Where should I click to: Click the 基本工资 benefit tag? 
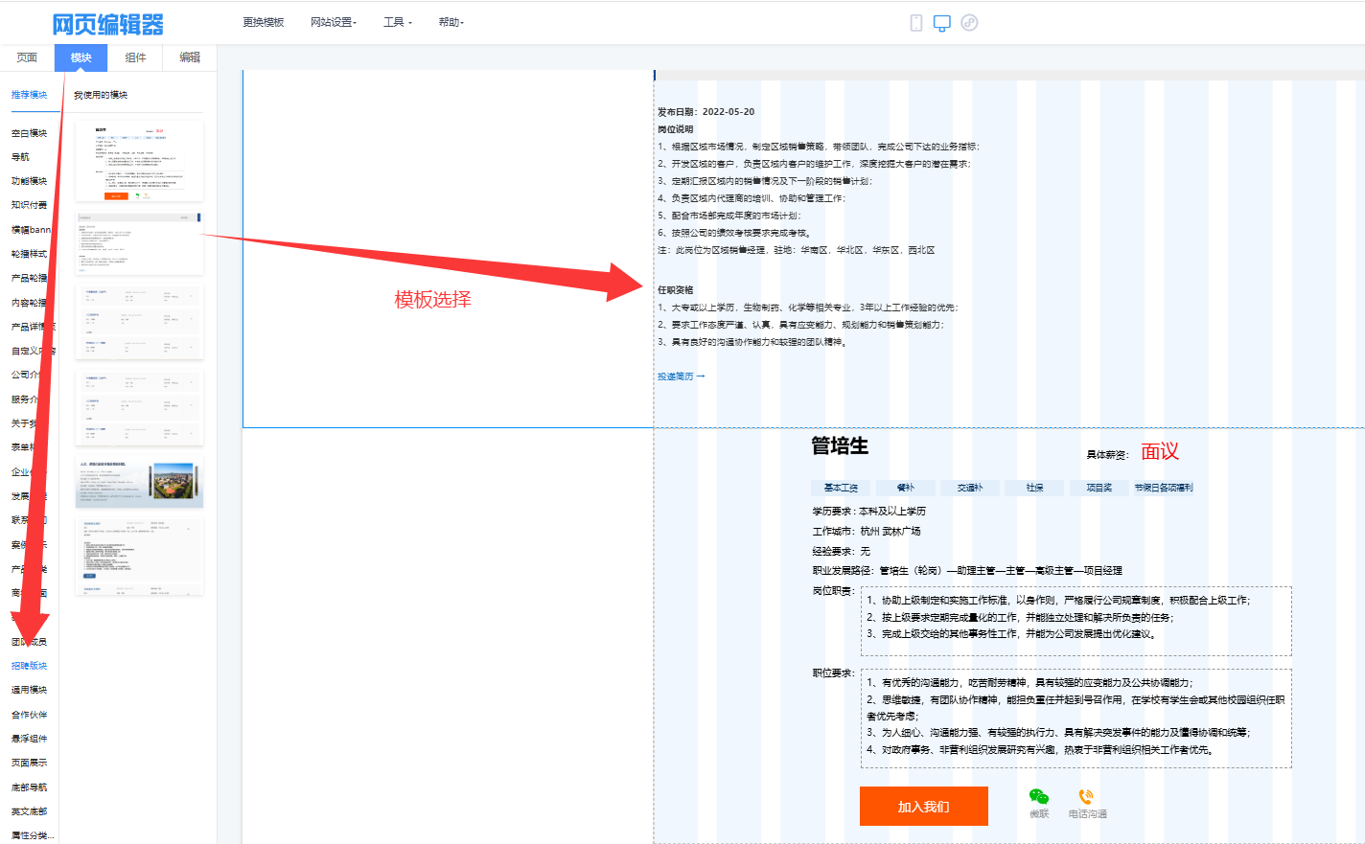click(841, 488)
